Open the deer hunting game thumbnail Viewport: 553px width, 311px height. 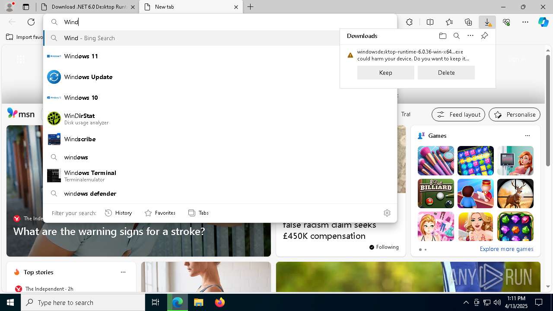coord(515,194)
